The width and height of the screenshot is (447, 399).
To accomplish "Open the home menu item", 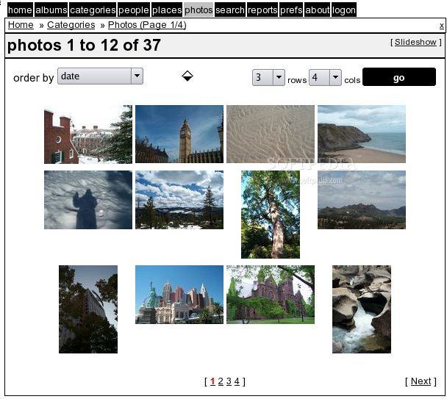I will point(20,10).
